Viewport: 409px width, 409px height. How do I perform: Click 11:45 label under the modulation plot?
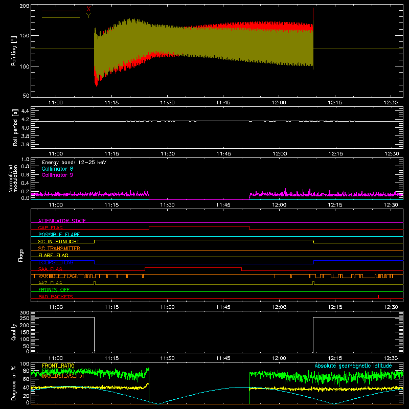point(223,205)
